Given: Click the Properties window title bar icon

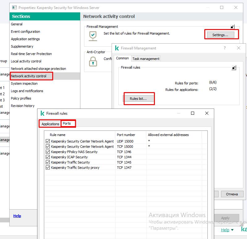Looking at the screenshot, I should [15, 7].
